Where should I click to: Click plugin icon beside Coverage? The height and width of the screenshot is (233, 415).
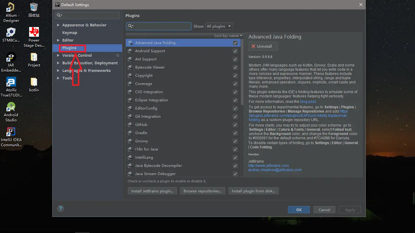[x=130, y=84]
